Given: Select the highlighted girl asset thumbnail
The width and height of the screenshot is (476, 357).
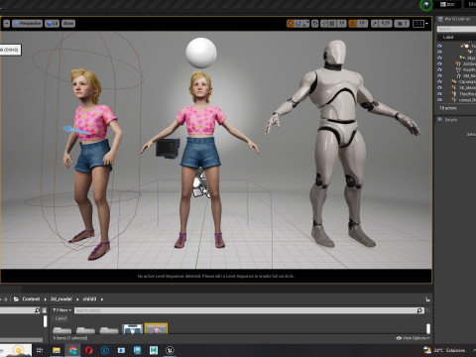Looking at the screenshot, I should click(x=156, y=329).
